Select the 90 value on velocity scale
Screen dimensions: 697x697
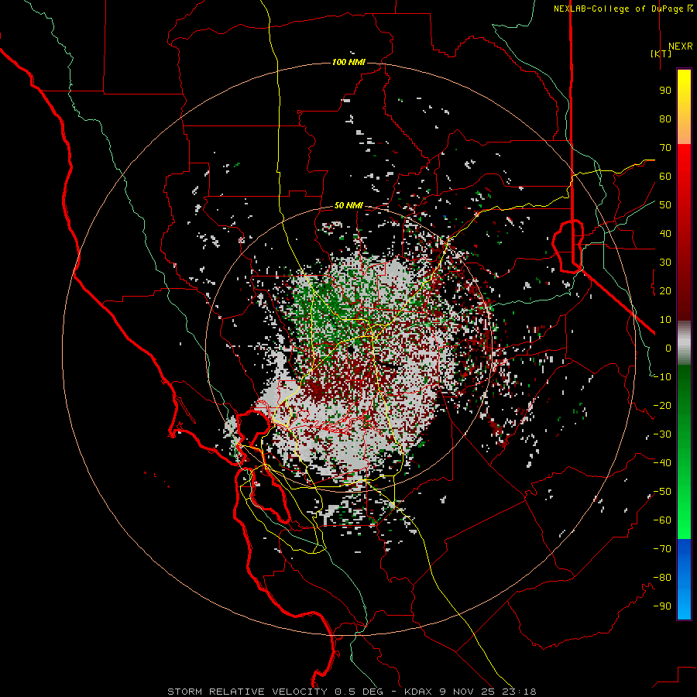point(665,91)
